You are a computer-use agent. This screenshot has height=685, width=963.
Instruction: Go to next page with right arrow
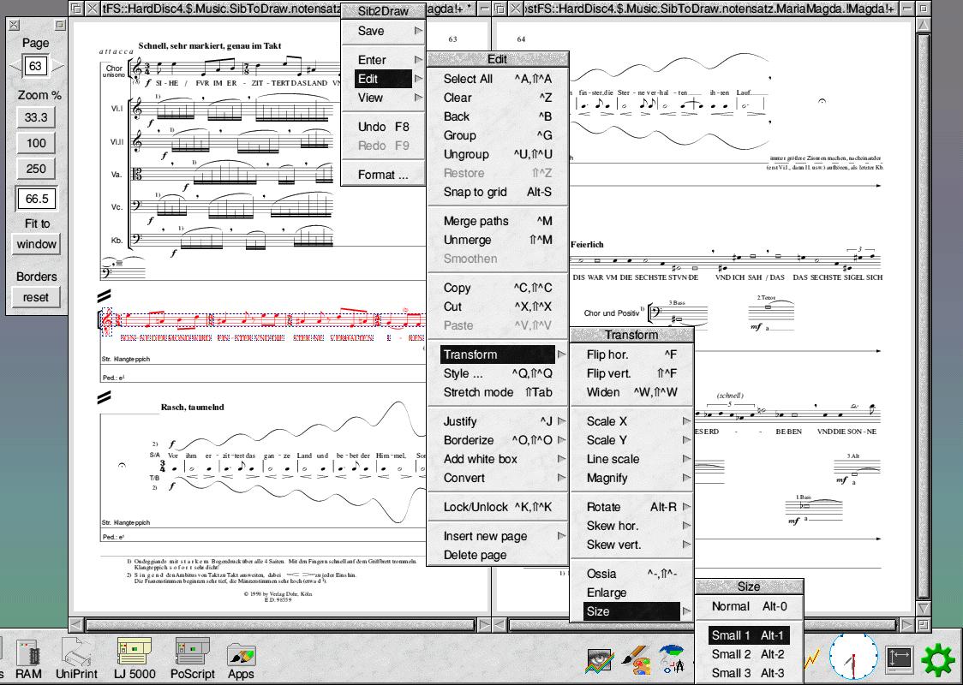coord(57,66)
